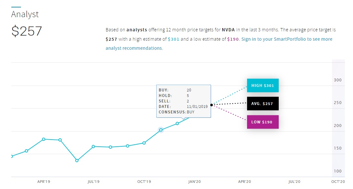The height and width of the screenshot is (189, 353).
Task: Select the data point above APR'19 label
Action: [x=44, y=139]
